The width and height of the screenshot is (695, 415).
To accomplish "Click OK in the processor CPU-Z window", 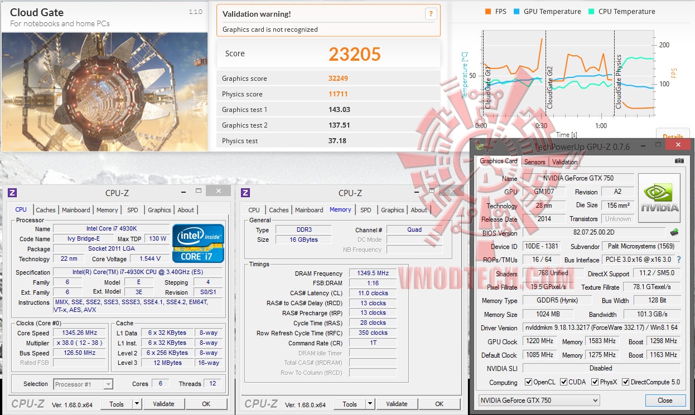I will [206, 404].
